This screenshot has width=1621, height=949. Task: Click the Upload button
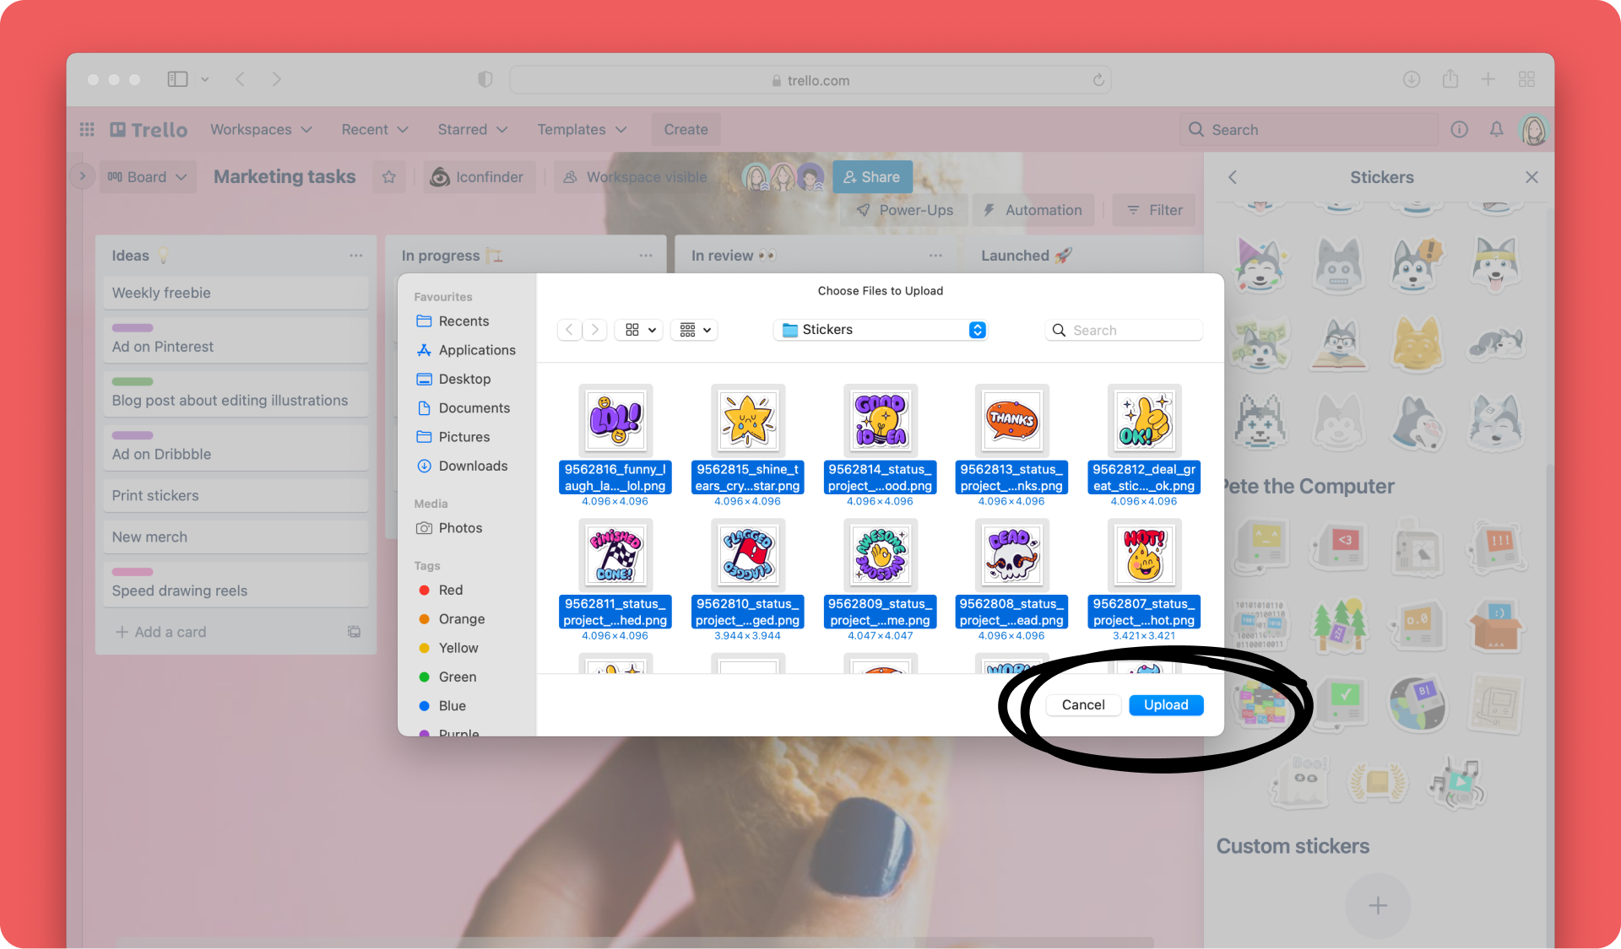pos(1165,705)
